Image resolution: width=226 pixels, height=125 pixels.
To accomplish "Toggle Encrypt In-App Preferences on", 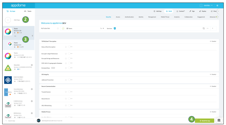I will pos(70,54).
